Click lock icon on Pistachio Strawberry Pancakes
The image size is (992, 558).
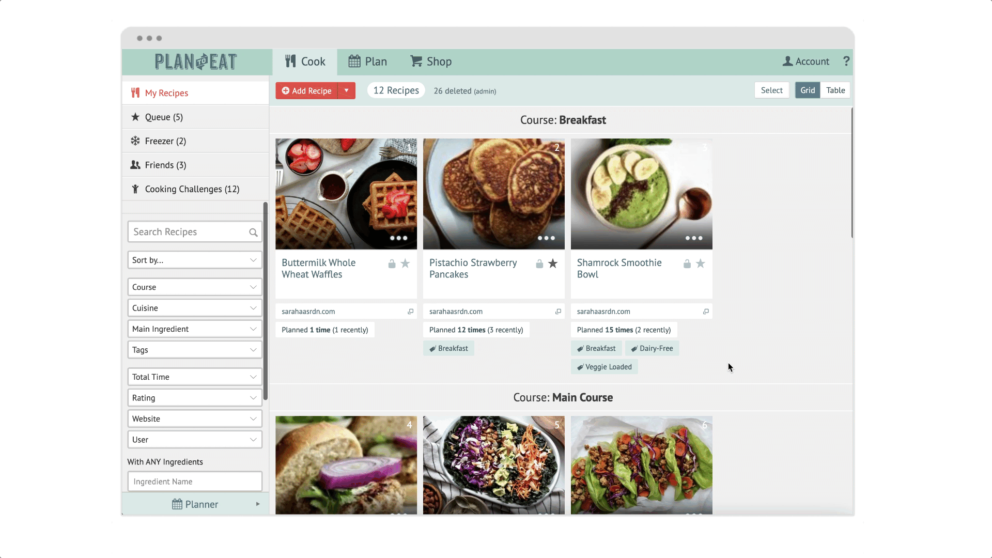[539, 264]
